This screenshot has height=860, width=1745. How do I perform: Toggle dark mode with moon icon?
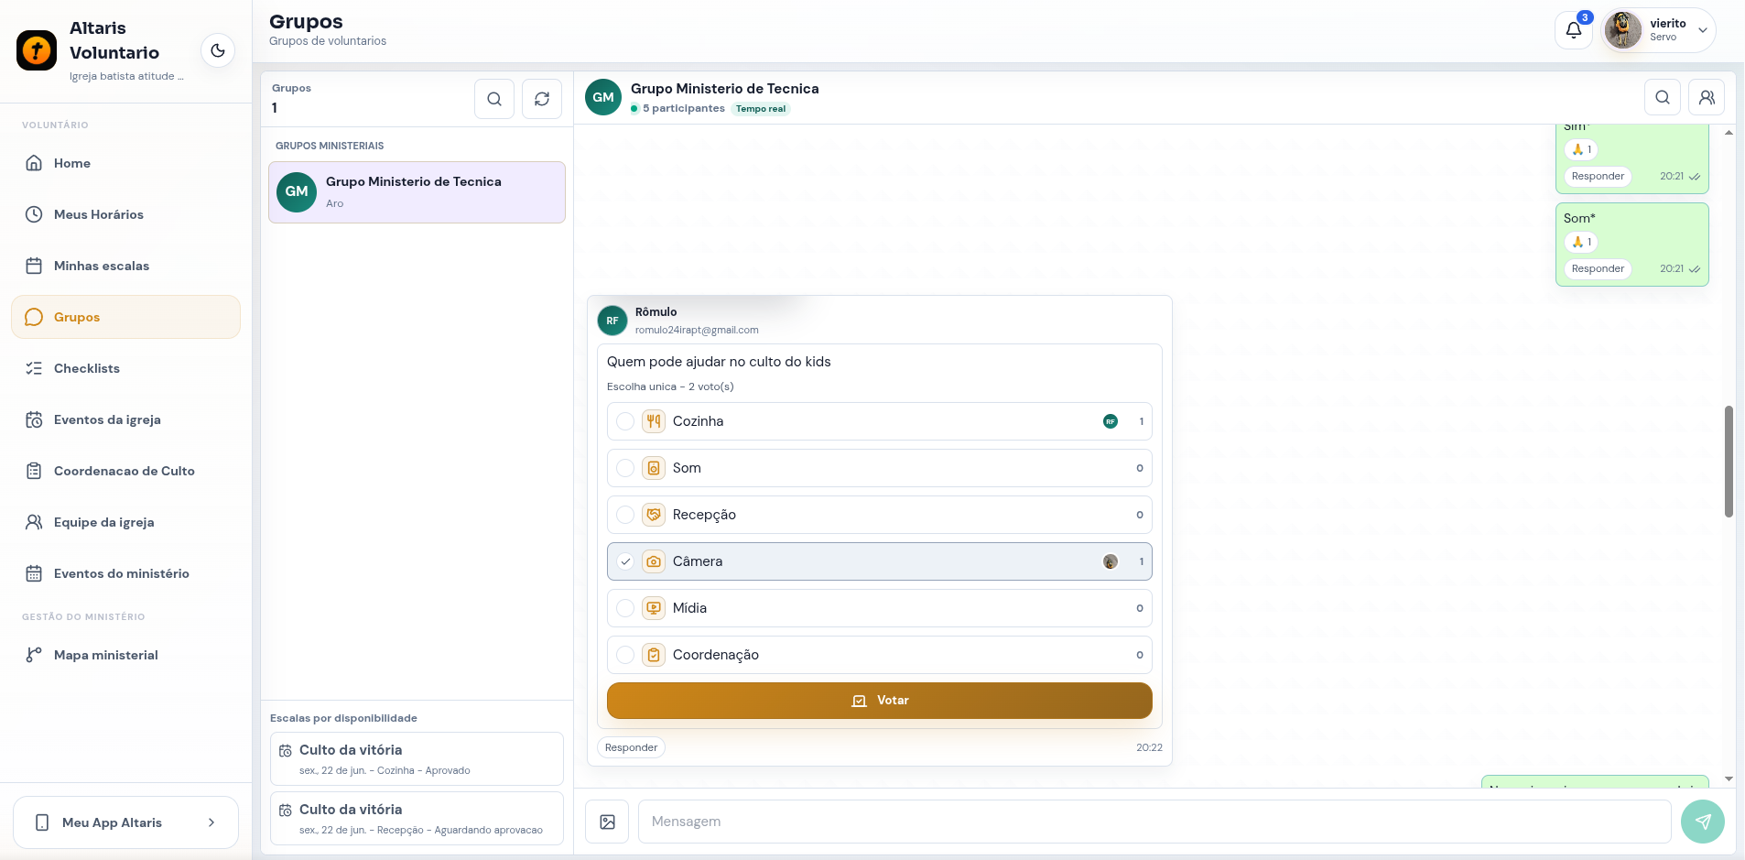218,50
